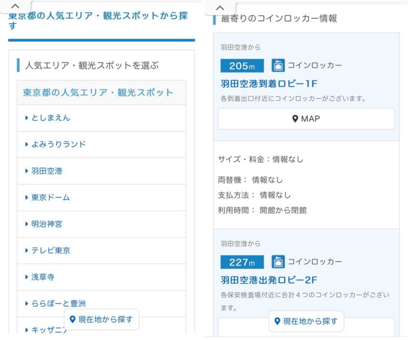Click arrow marker beside 明治神宮

[27, 224]
